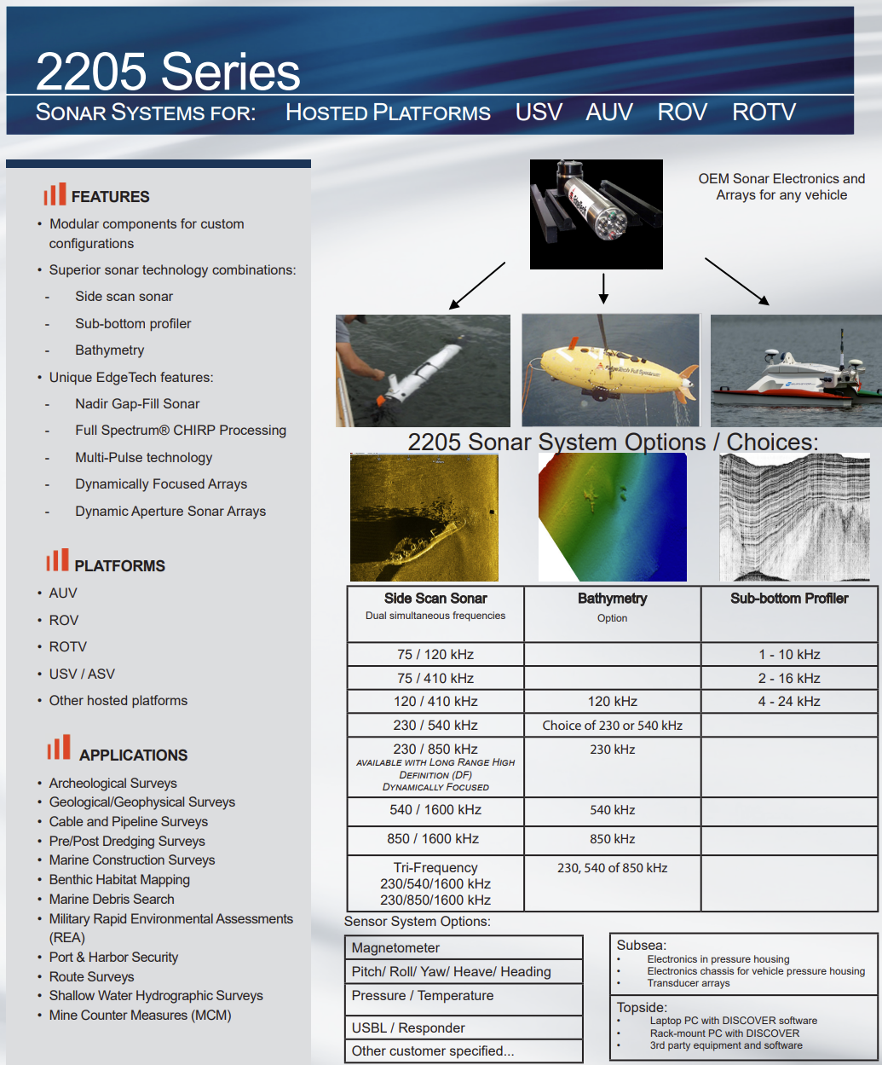The image size is (882, 1065).
Task: Select the Magnetometer sensor option row
Action: pos(464,948)
